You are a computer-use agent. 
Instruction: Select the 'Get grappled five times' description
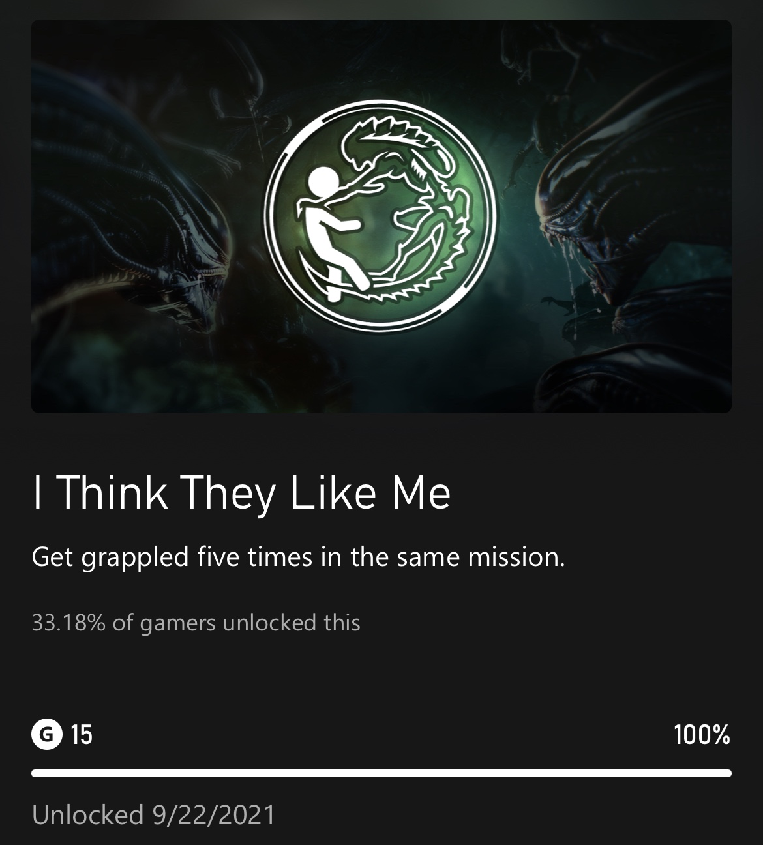pyautogui.click(x=298, y=557)
